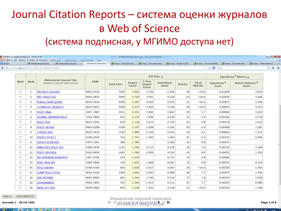
Task: Switch to the Google tab
Action: 14,63
